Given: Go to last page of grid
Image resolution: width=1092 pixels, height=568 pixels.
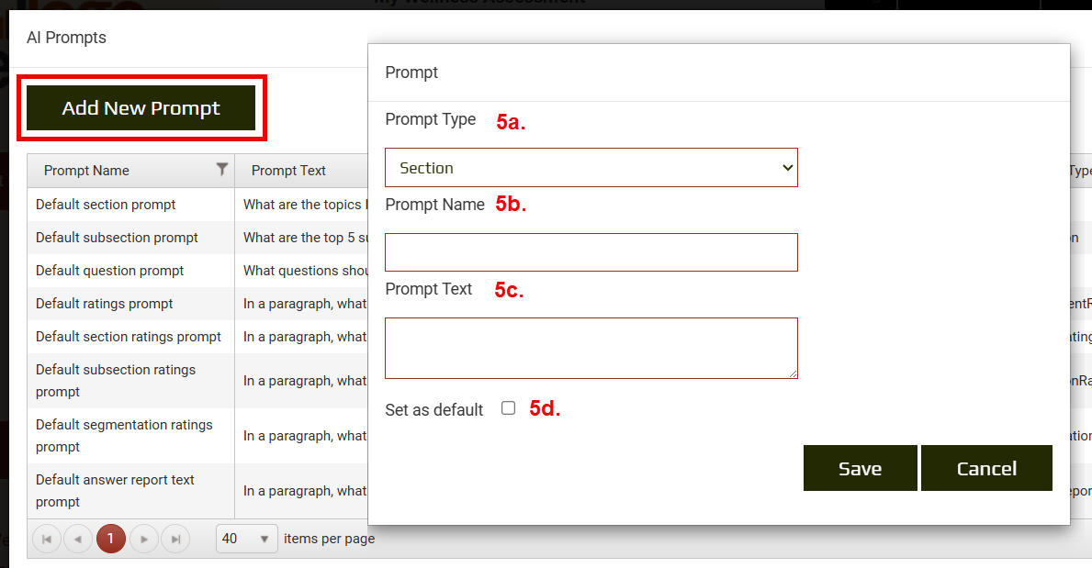Looking at the screenshot, I should coord(174,540).
